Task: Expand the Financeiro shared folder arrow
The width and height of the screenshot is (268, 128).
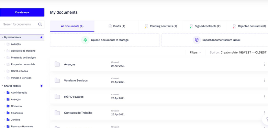Action: click(5, 113)
